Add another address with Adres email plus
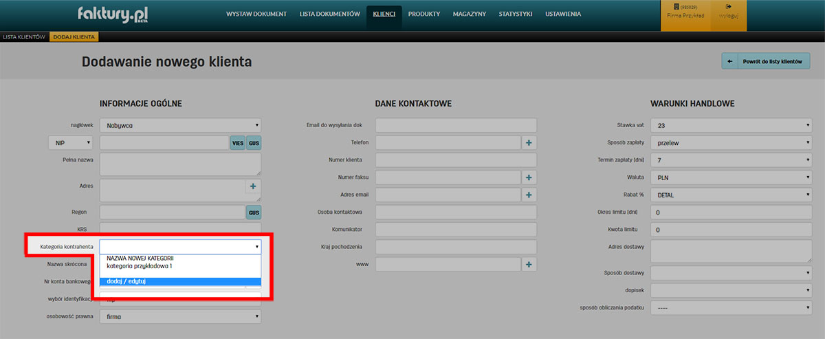 (x=529, y=195)
